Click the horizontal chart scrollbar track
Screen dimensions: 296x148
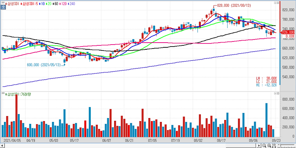point(130,146)
